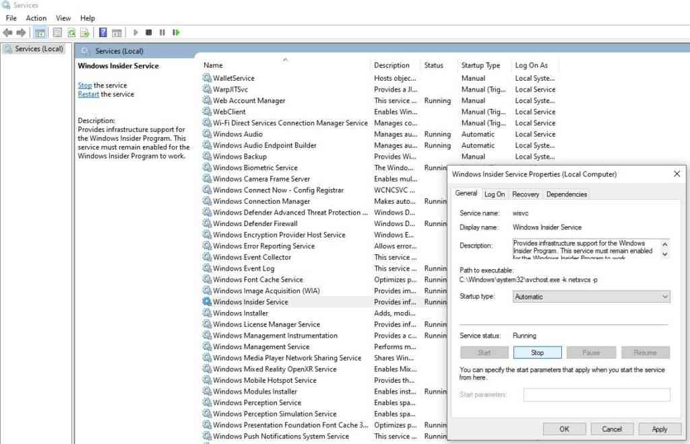
Task: Click the Restart Service toolbar icon
Action: [x=176, y=32]
